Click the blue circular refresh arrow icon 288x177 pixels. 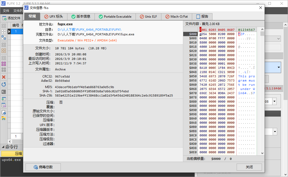pos(4,85)
